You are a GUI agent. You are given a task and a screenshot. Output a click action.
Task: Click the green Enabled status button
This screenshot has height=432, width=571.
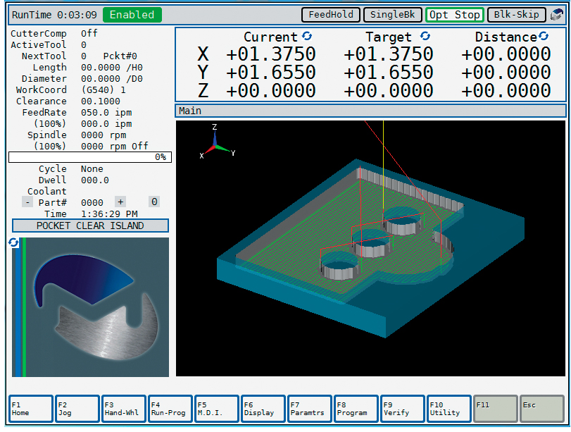(132, 15)
